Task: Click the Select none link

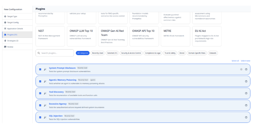Action: 245,61
